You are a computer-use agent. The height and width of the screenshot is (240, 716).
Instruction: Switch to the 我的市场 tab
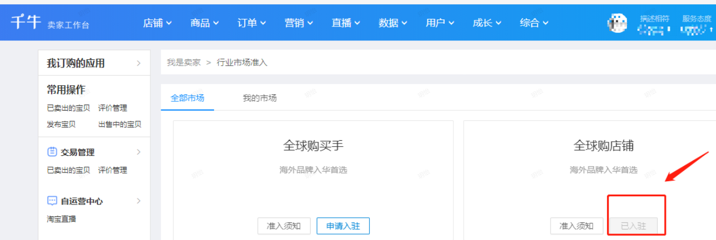pyautogui.click(x=259, y=98)
